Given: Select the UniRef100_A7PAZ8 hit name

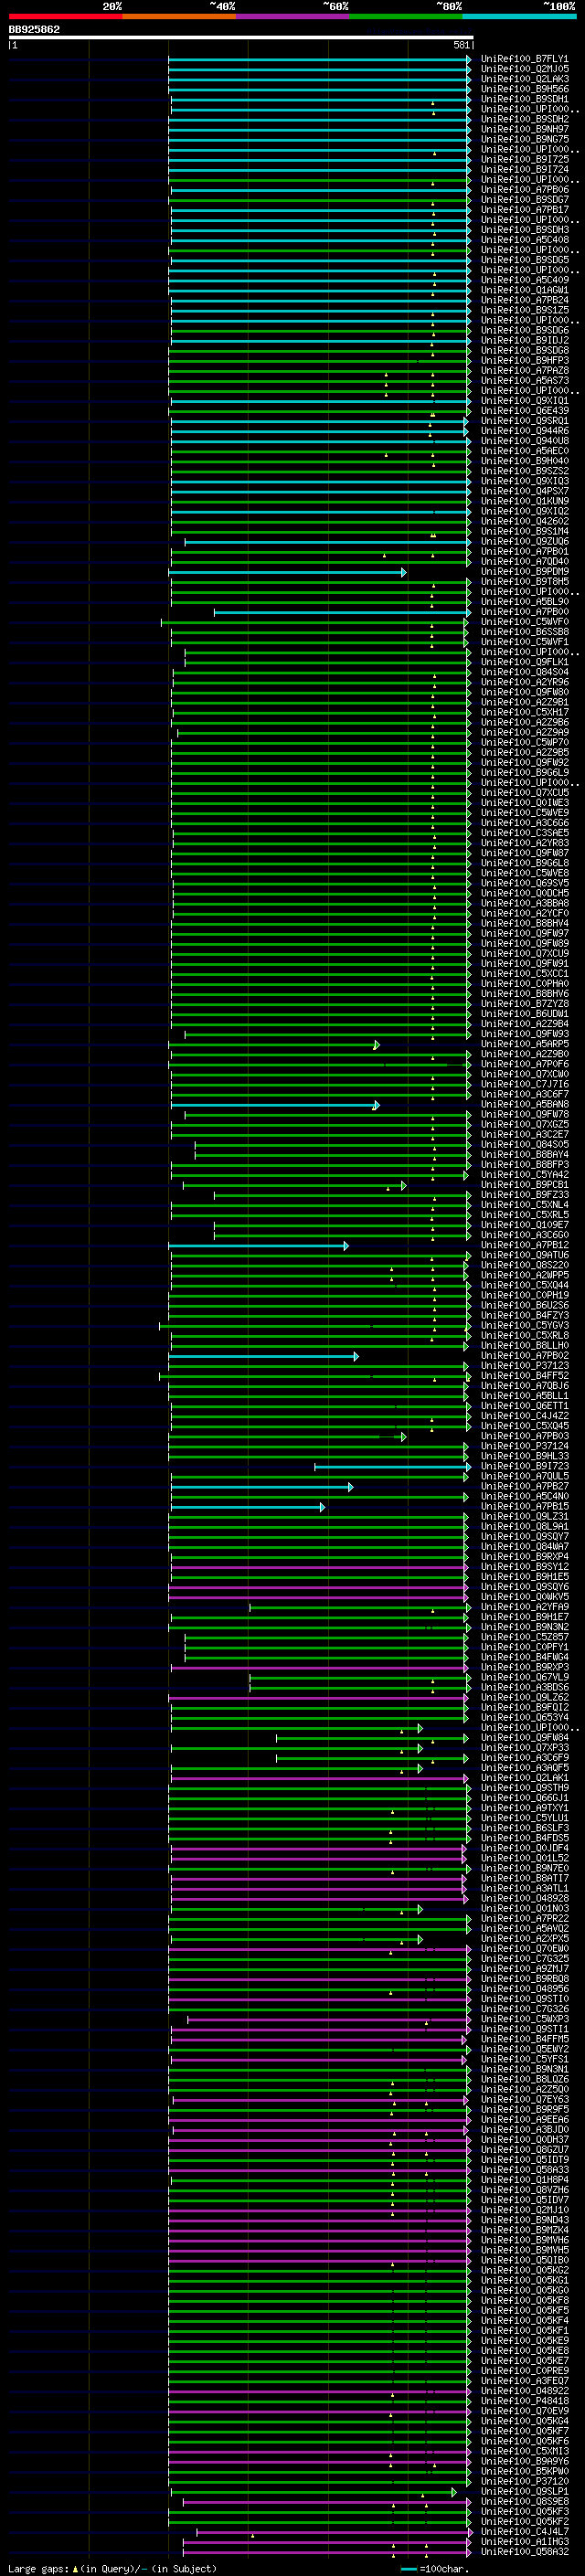Looking at the screenshot, I should coord(524,371).
